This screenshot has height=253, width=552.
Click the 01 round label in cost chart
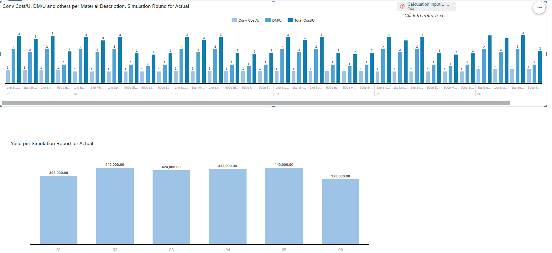click(x=8, y=94)
